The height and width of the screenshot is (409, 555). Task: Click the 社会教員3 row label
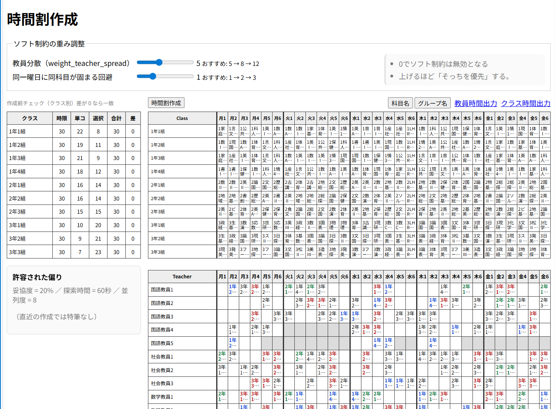[162, 384]
